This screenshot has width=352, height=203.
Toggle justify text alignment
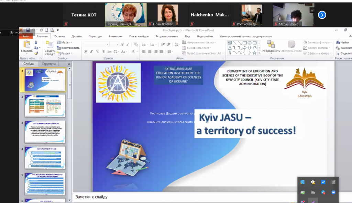(162, 51)
